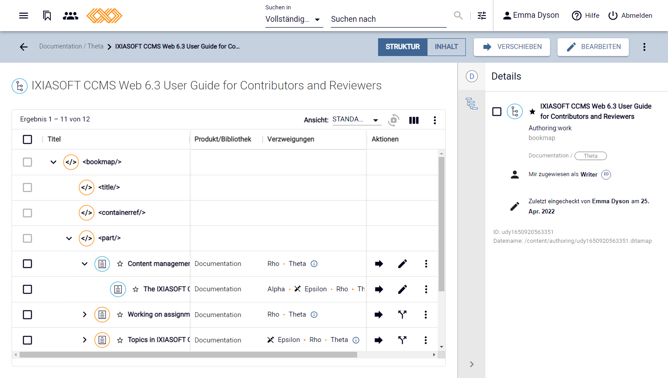This screenshot has height=378, width=668.
Task: Edit The IXIASOFT topic with pencil icon
Action: tap(403, 290)
